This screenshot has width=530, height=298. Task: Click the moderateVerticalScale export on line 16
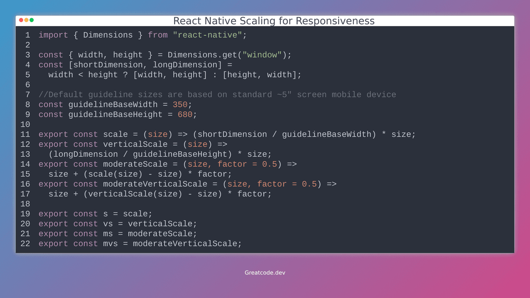point(157,184)
